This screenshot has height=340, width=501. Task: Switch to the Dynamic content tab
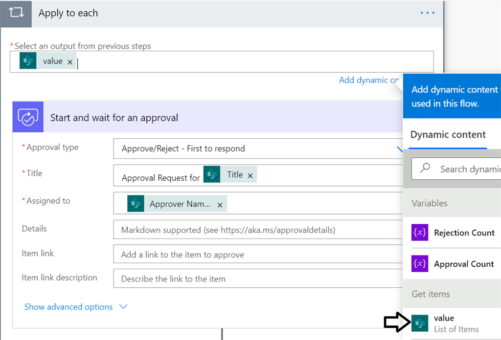click(x=448, y=135)
